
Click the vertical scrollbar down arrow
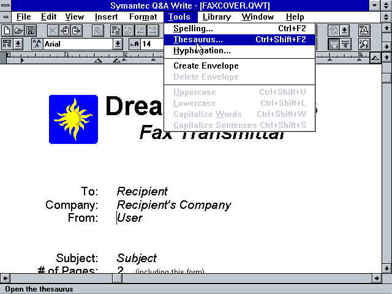(386, 268)
